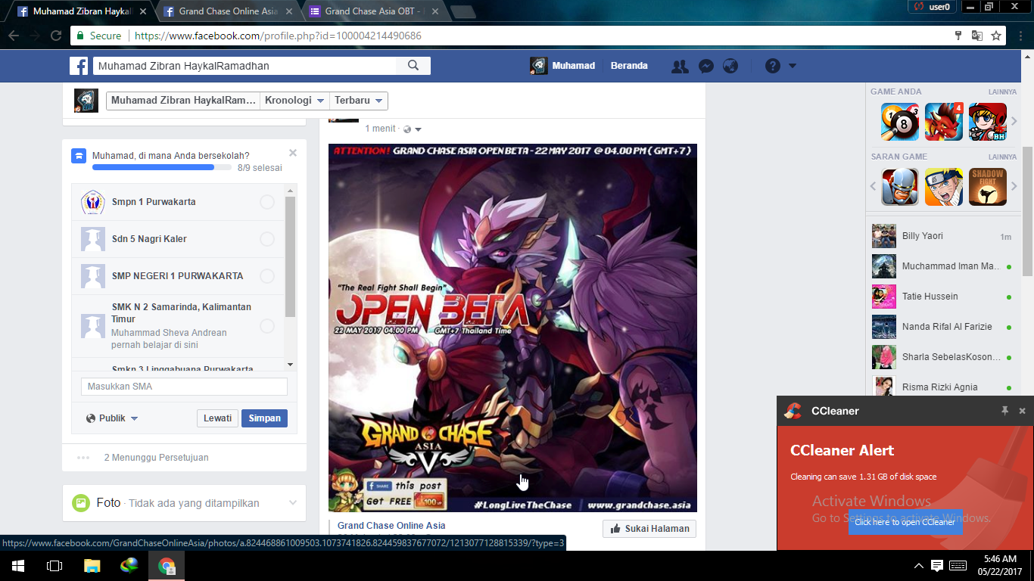
Task: Click the Facebook logo in blue header
Action: (79, 66)
